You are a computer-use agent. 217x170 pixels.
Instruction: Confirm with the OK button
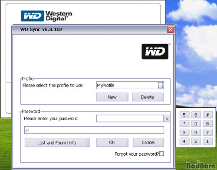(x=112, y=142)
